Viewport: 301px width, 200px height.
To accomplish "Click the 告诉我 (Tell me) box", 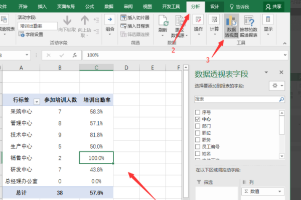I will [x=241, y=7].
